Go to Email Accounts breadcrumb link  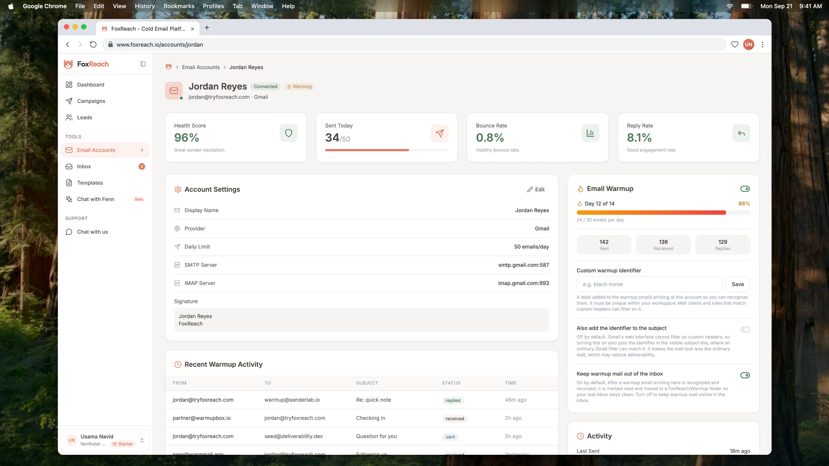click(201, 67)
